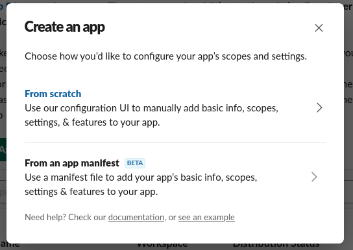Expand the From an app manifest chevron
This screenshot has height=250, width=353.
tap(314, 177)
